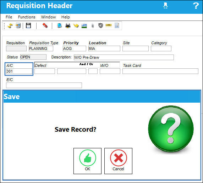The height and width of the screenshot is (183, 203).
Task: Click the paperclip attachment icon
Action: (92, 26)
